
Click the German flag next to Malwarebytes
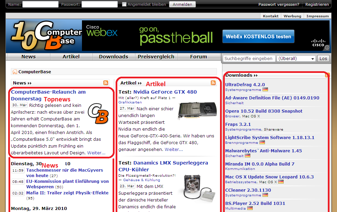[x=248, y=156]
